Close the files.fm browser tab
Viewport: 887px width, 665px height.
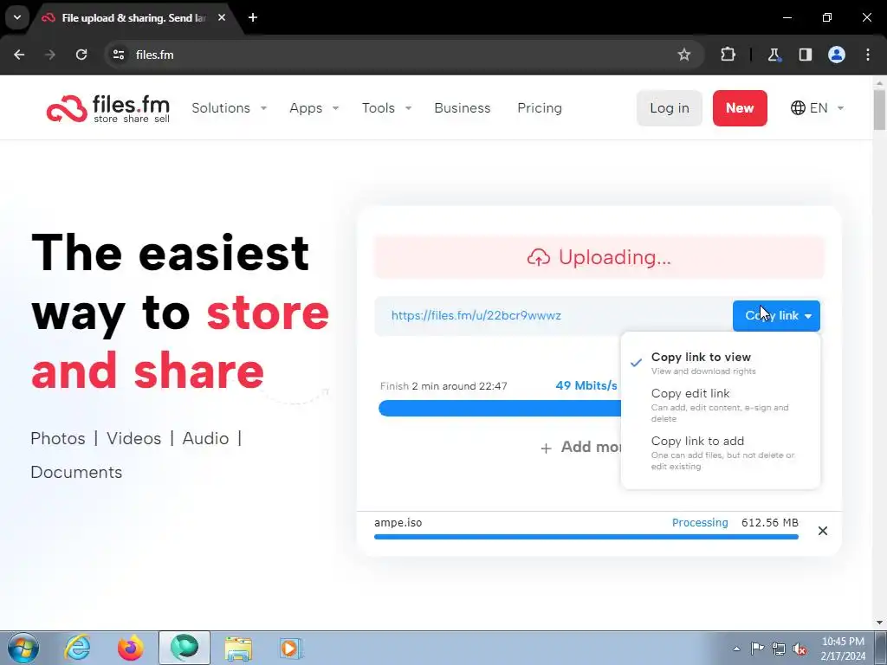222,17
